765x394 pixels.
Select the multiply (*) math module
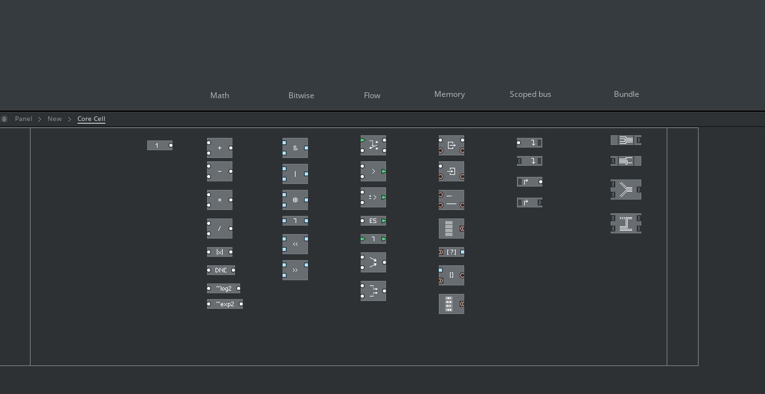tap(219, 200)
